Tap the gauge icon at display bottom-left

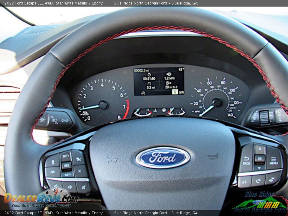[143, 93]
